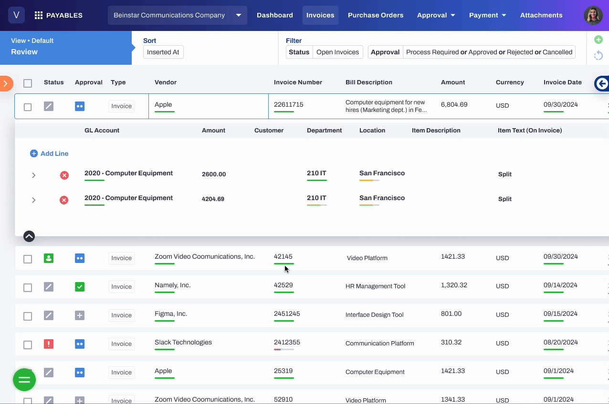609x404 pixels.
Task: Click blue approval icon for Apple 22611715
Action: tap(80, 106)
